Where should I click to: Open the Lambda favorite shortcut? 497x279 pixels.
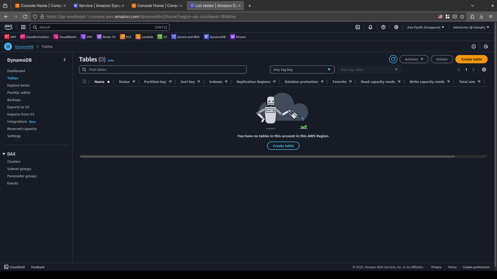(144, 37)
